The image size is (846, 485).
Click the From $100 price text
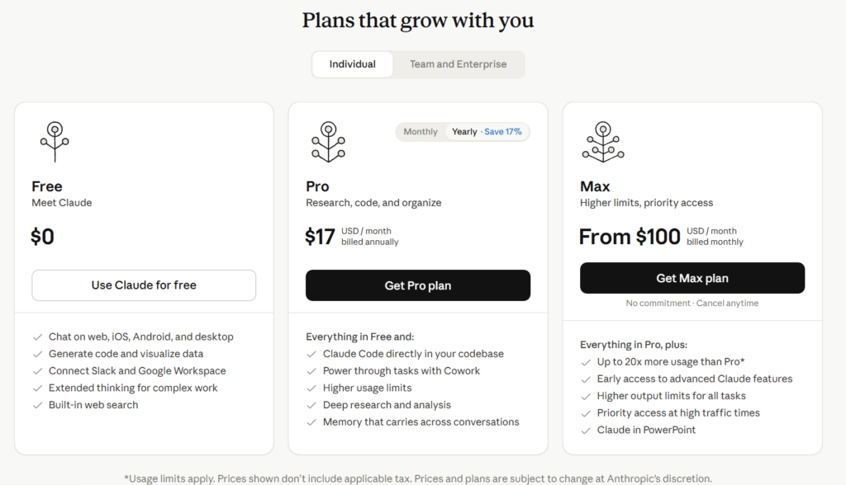630,237
